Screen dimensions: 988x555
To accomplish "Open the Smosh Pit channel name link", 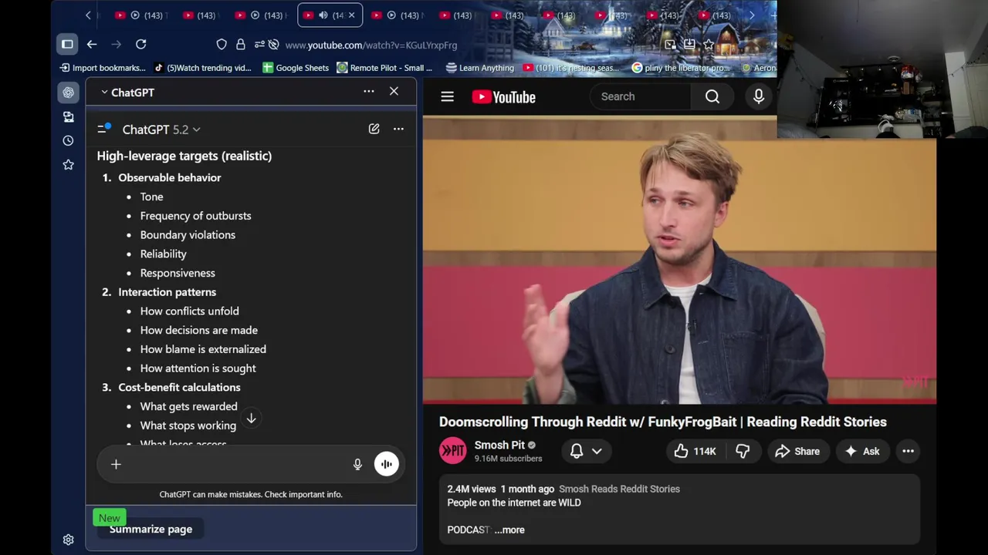I will point(499,445).
